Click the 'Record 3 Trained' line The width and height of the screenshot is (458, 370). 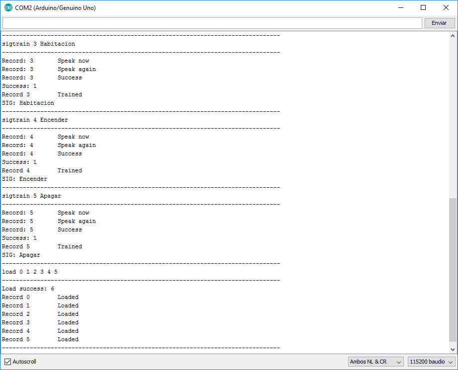pos(42,94)
